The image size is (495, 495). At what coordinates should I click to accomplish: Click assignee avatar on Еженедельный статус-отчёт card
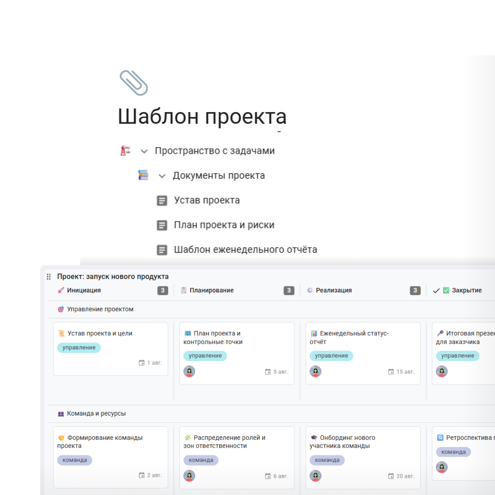pos(316,372)
